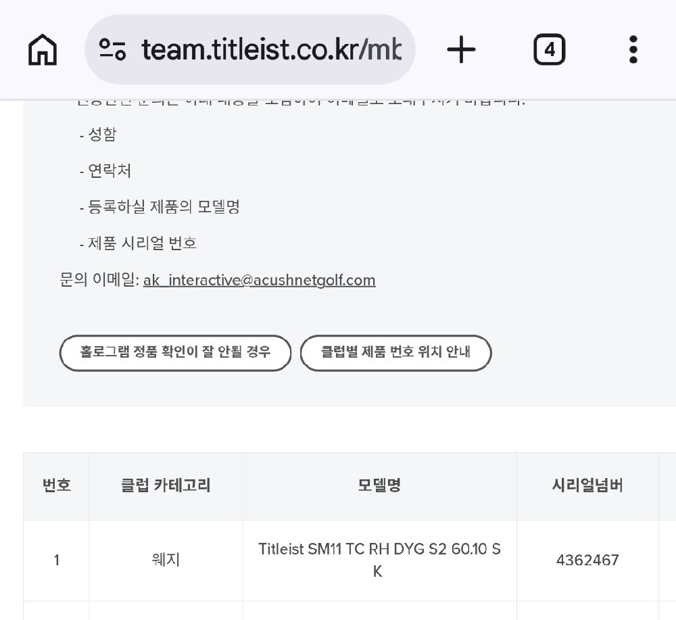Click the 클럽 카테고리 column header
Image resolution: width=676 pixels, height=620 pixels.
coord(166,486)
